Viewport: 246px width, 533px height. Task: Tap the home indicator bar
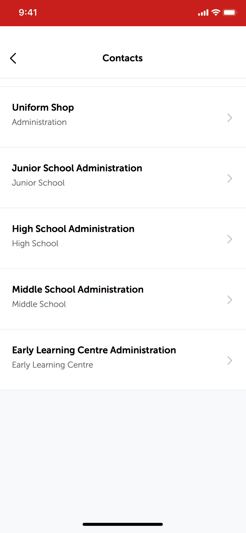[x=123, y=524]
